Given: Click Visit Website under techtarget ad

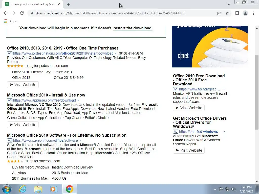Looking at the screenshot, I should point(189,108).
